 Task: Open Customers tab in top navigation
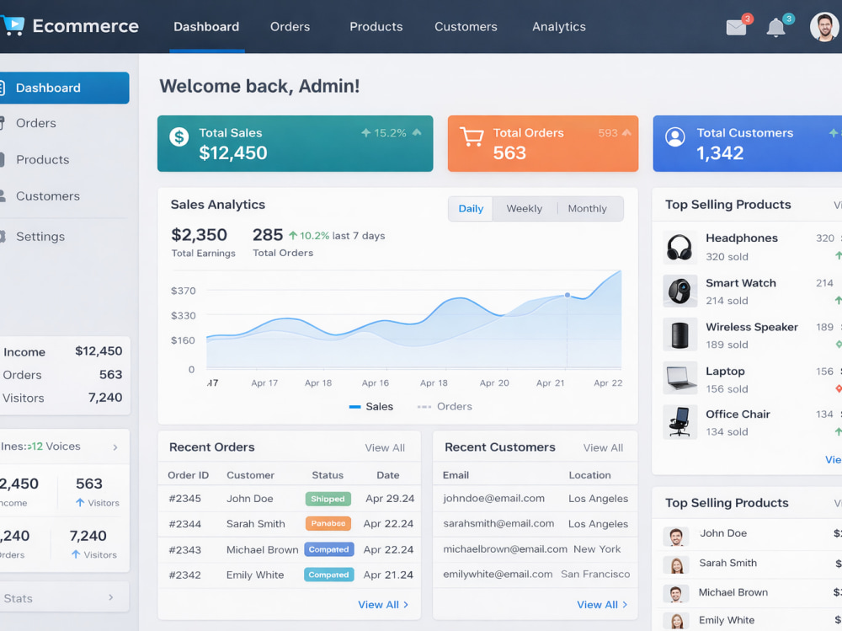click(x=466, y=26)
